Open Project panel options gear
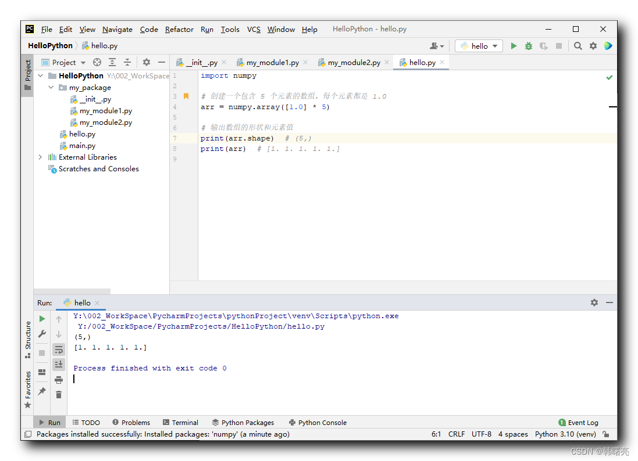The height and width of the screenshot is (461, 638). coord(147,62)
